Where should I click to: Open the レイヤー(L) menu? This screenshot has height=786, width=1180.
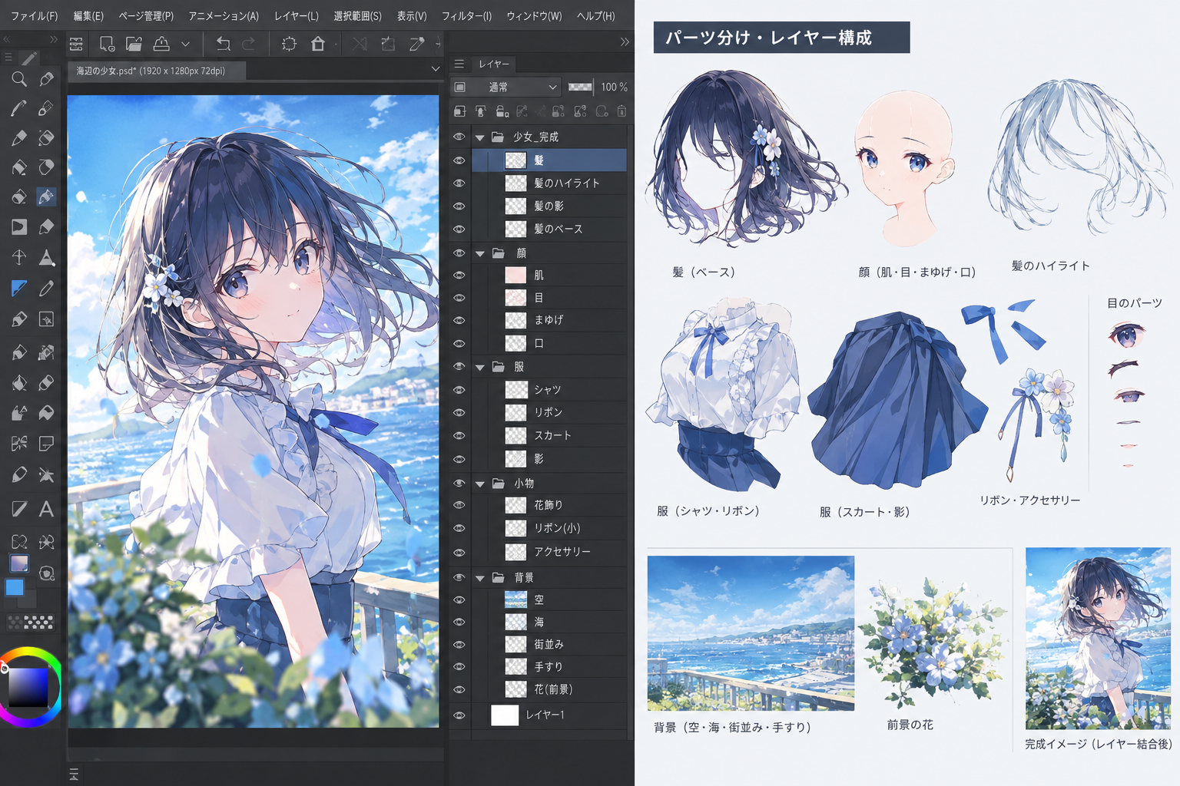pyautogui.click(x=297, y=15)
